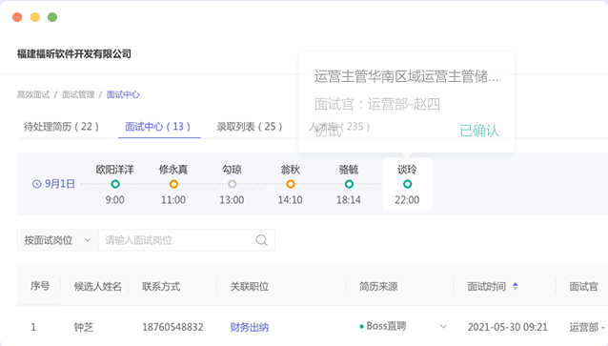Expand the Boss直聘 source dropdown
This screenshot has width=608, height=346.
tap(443, 327)
